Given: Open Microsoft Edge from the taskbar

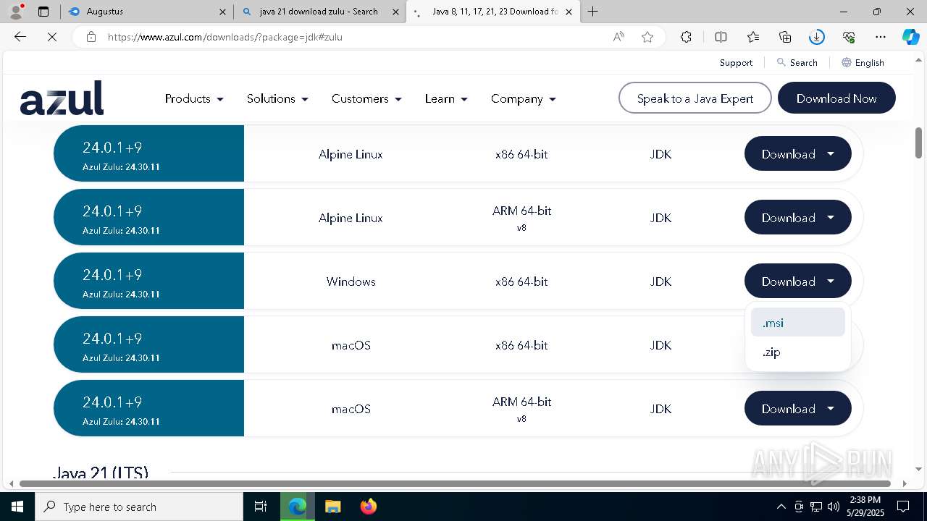Looking at the screenshot, I should click(x=297, y=507).
